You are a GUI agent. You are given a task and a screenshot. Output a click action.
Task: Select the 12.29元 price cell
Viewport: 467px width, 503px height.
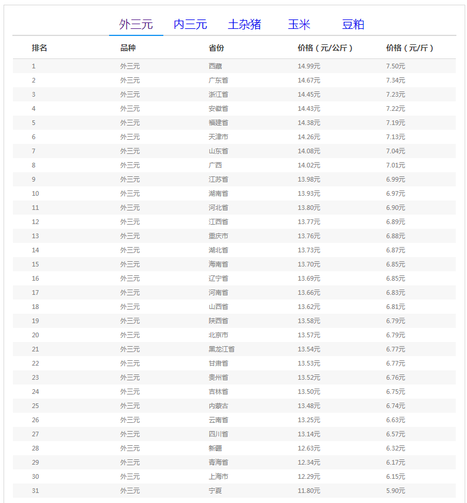click(x=309, y=476)
